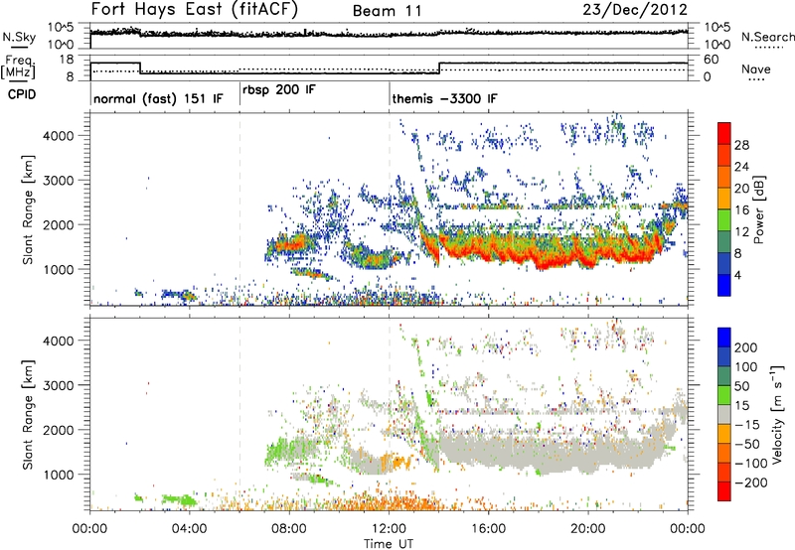Click the 'Freq. [MHz]' axis label
Screen dimensions: 795x550
[x=18, y=67]
